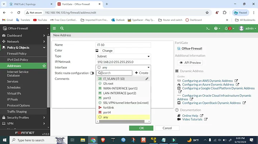Click the 4 extension icon in toolbar
The height and width of the screenshot is (144, 258).
(217, 12)
